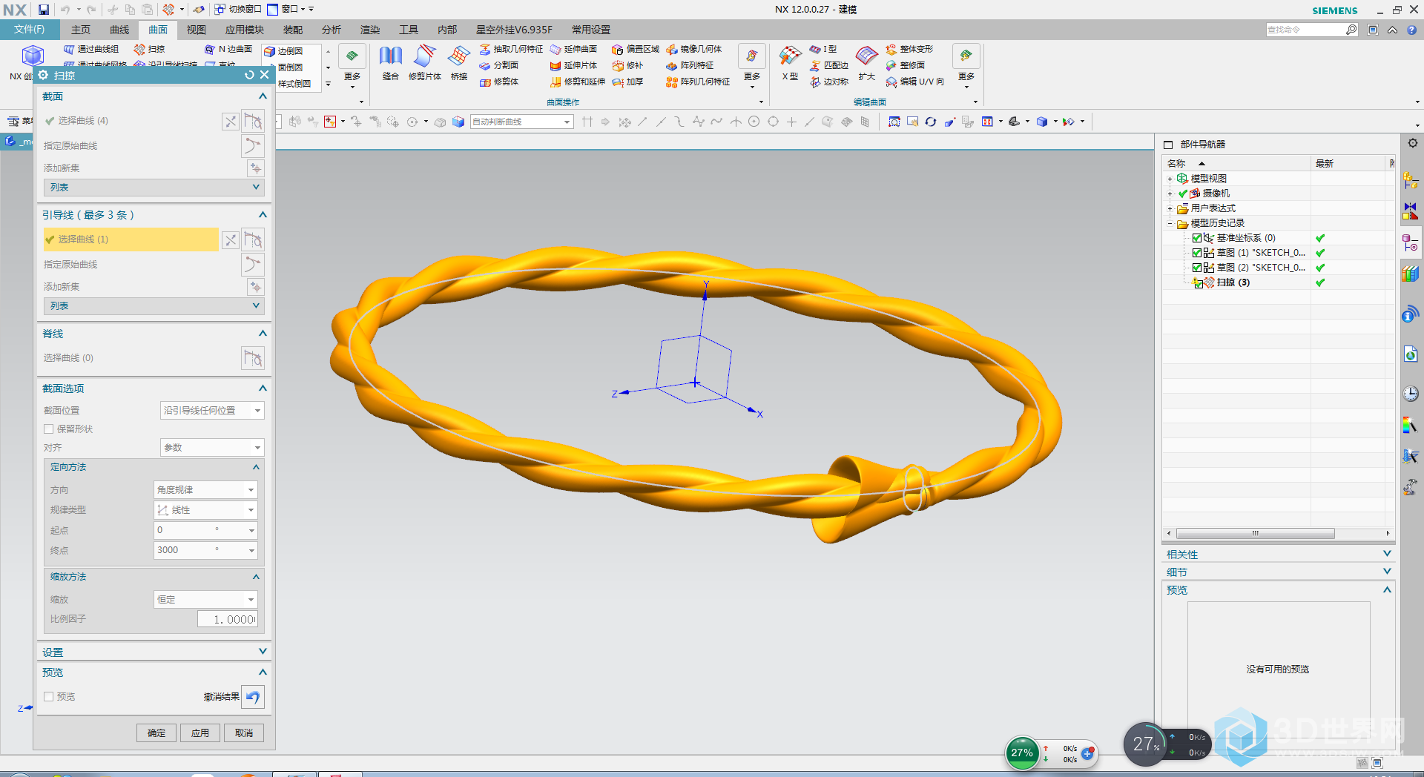This screenshot has height=777, width=1424.
Task: Toggle the 扫掠 (3) feature checkbox
Action: tap(1197, 282)
